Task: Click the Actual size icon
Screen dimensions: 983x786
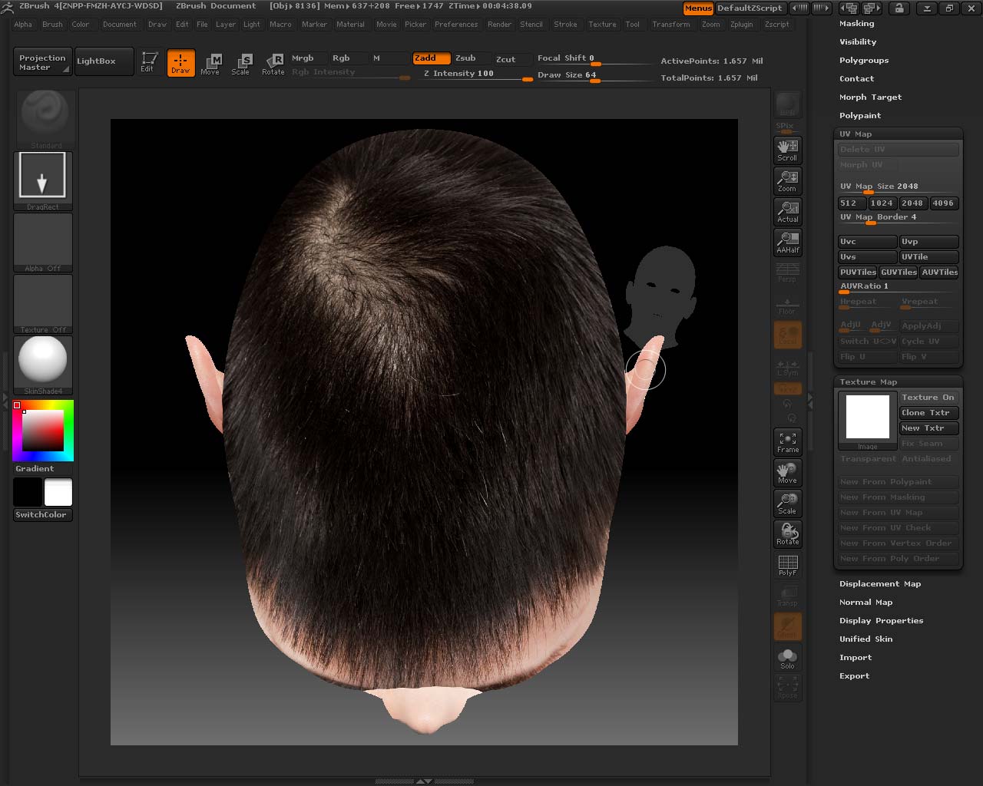Action: [787, 211]
